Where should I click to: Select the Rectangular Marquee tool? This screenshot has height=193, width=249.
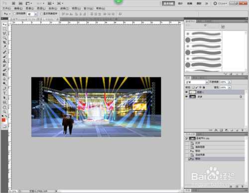point(4,29)
